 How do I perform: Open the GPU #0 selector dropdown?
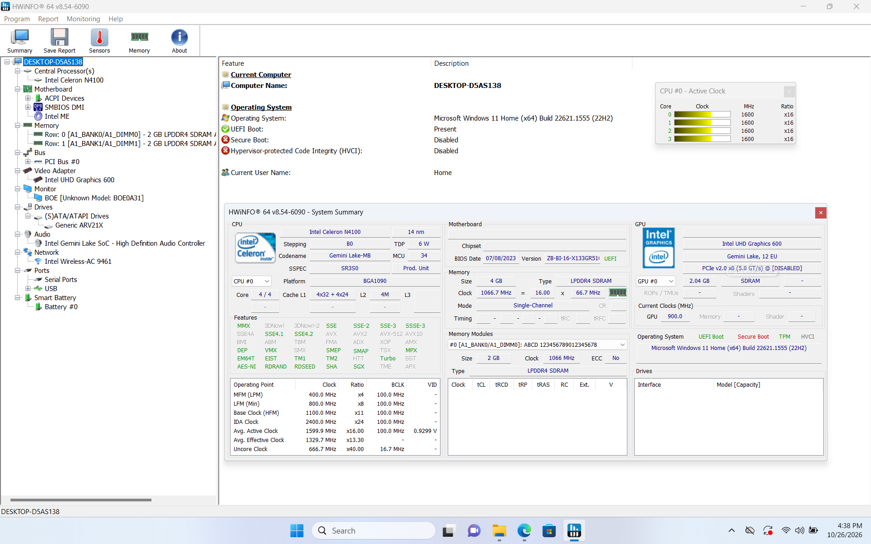[x=656, y=282]
